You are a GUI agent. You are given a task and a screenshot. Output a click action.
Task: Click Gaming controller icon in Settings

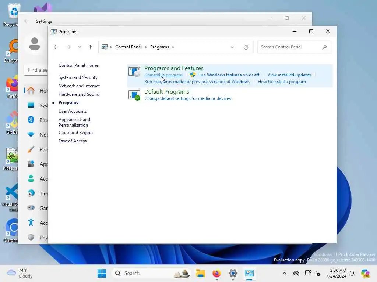point(31,208)
